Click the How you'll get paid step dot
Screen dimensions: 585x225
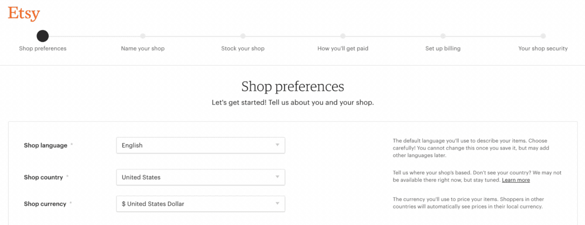click(x=343, y=36)
